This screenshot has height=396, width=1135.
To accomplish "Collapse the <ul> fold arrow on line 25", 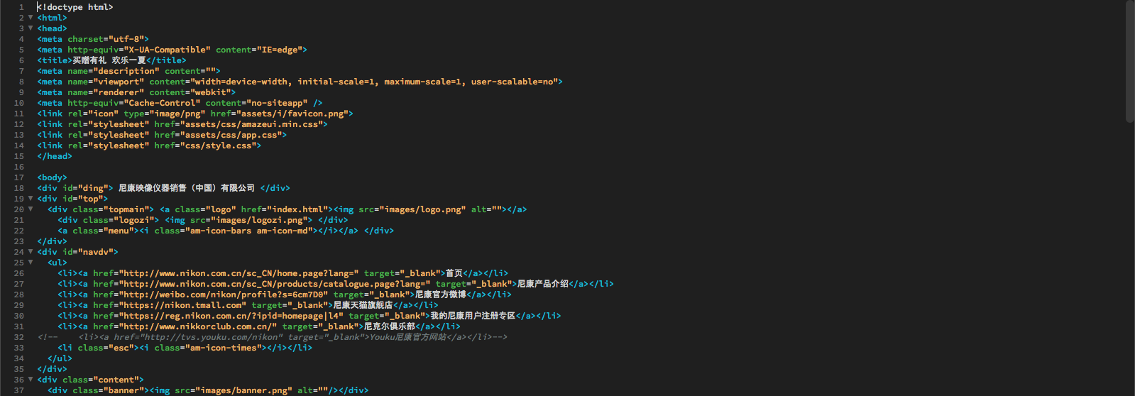I will coord(31,263).
